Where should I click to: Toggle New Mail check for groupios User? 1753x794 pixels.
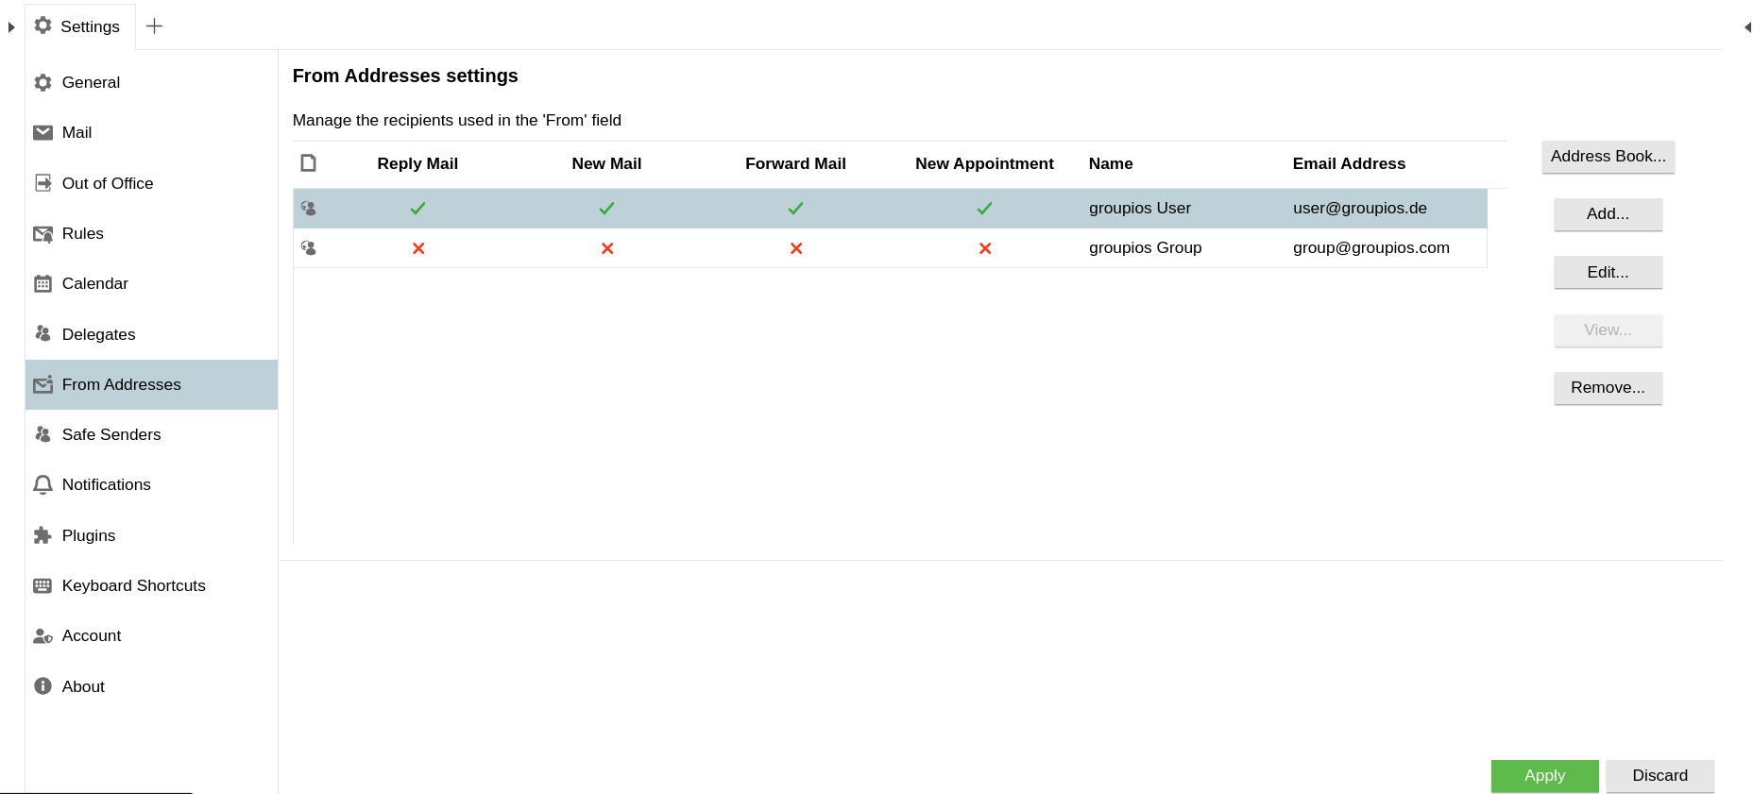click(x=606, y=208)
